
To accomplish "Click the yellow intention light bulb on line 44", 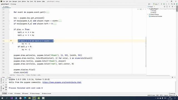I will coord(11,41).
